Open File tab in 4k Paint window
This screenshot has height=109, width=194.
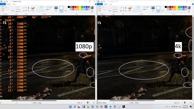tap(100, 4)
